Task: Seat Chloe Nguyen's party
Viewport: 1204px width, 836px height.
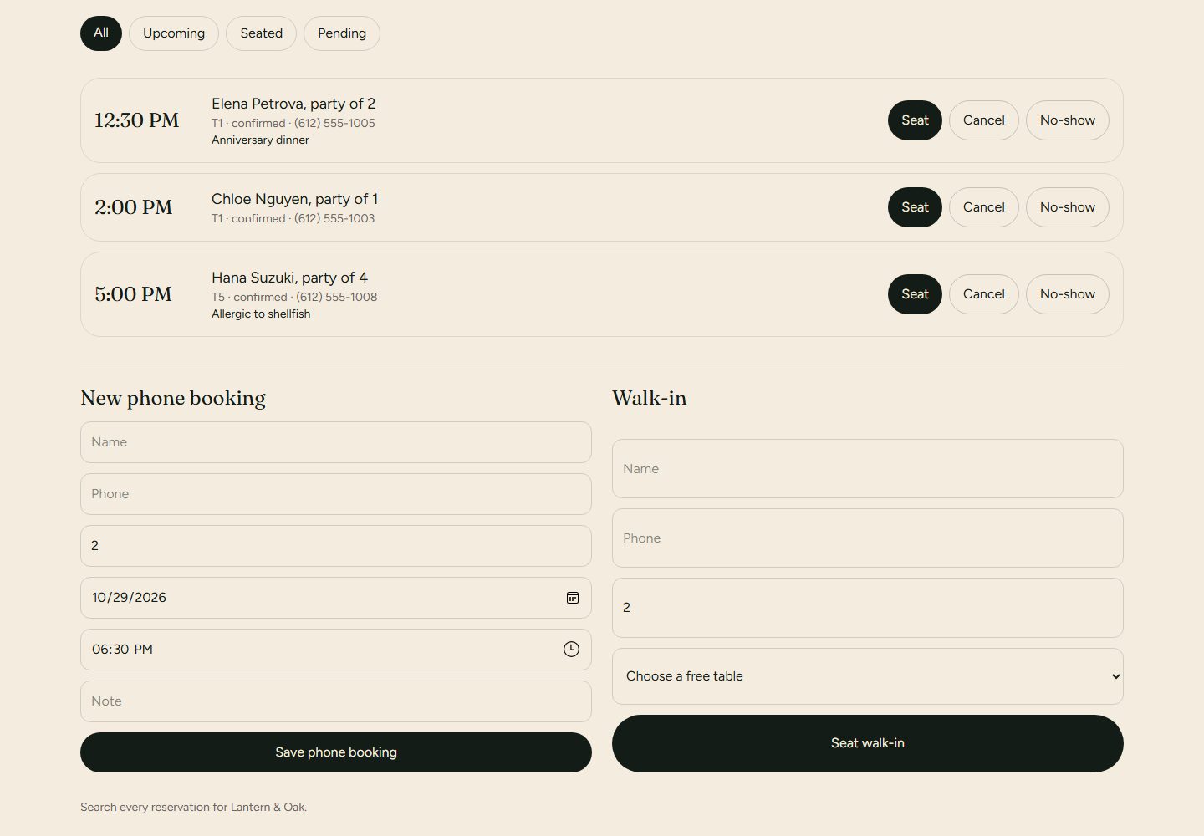Action: [915, 207]
